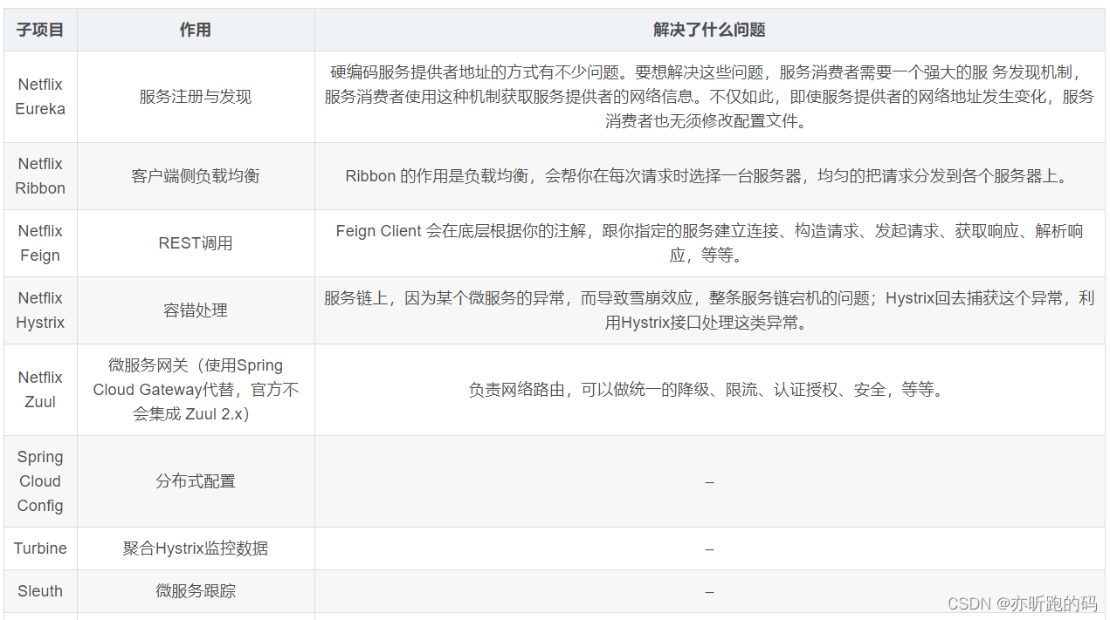1110x620 pixels.
Task: Select the Netflix Feign cell
Action: point(40,243)
